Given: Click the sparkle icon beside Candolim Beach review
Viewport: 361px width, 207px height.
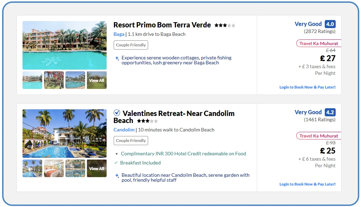Looking at the screenshot, I should click(117, 175).
